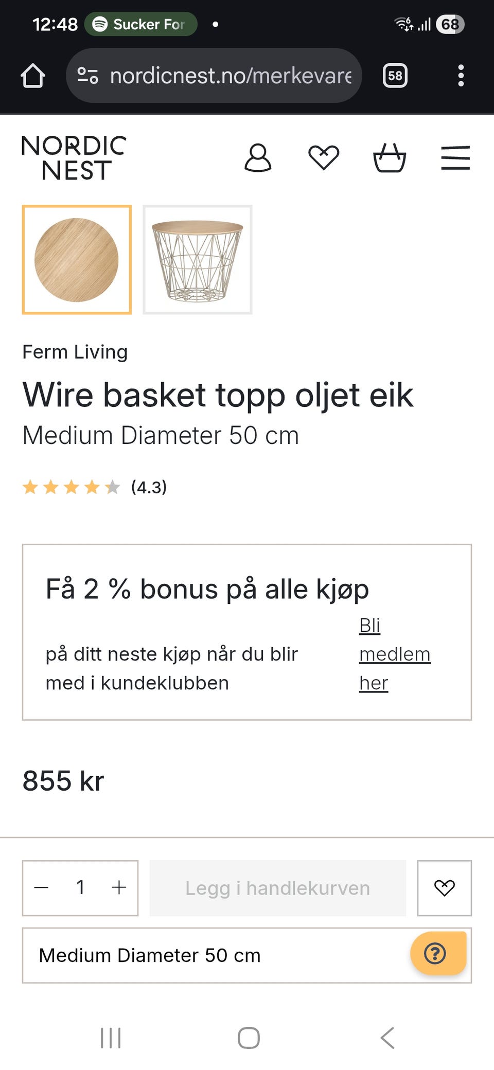This screenshot has width=494, height=1070.
Task: Open the user account icon
Action: coord(258,158)
